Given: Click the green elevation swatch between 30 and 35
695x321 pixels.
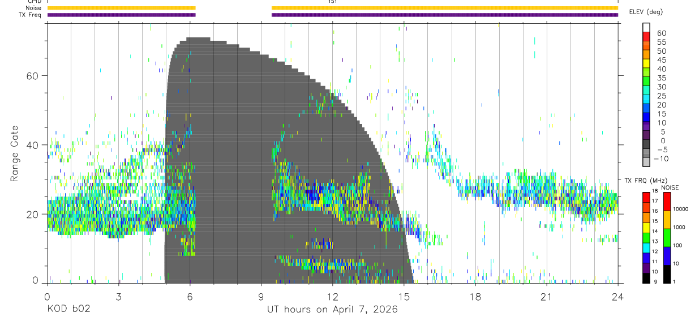Looking at the screenshot, I should 646,82.
